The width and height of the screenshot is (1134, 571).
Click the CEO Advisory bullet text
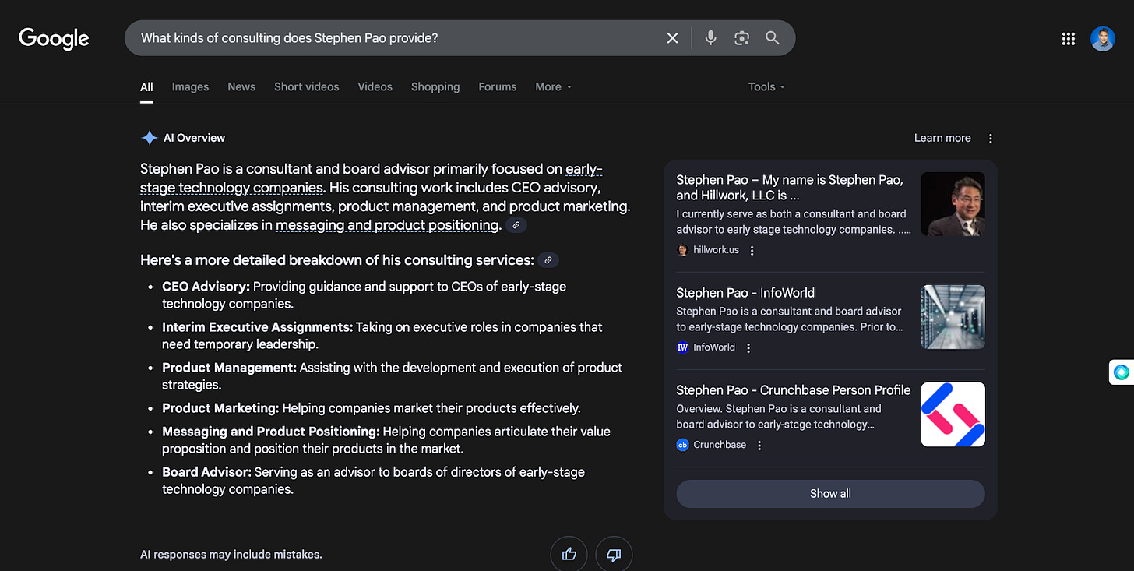(364, 295)
